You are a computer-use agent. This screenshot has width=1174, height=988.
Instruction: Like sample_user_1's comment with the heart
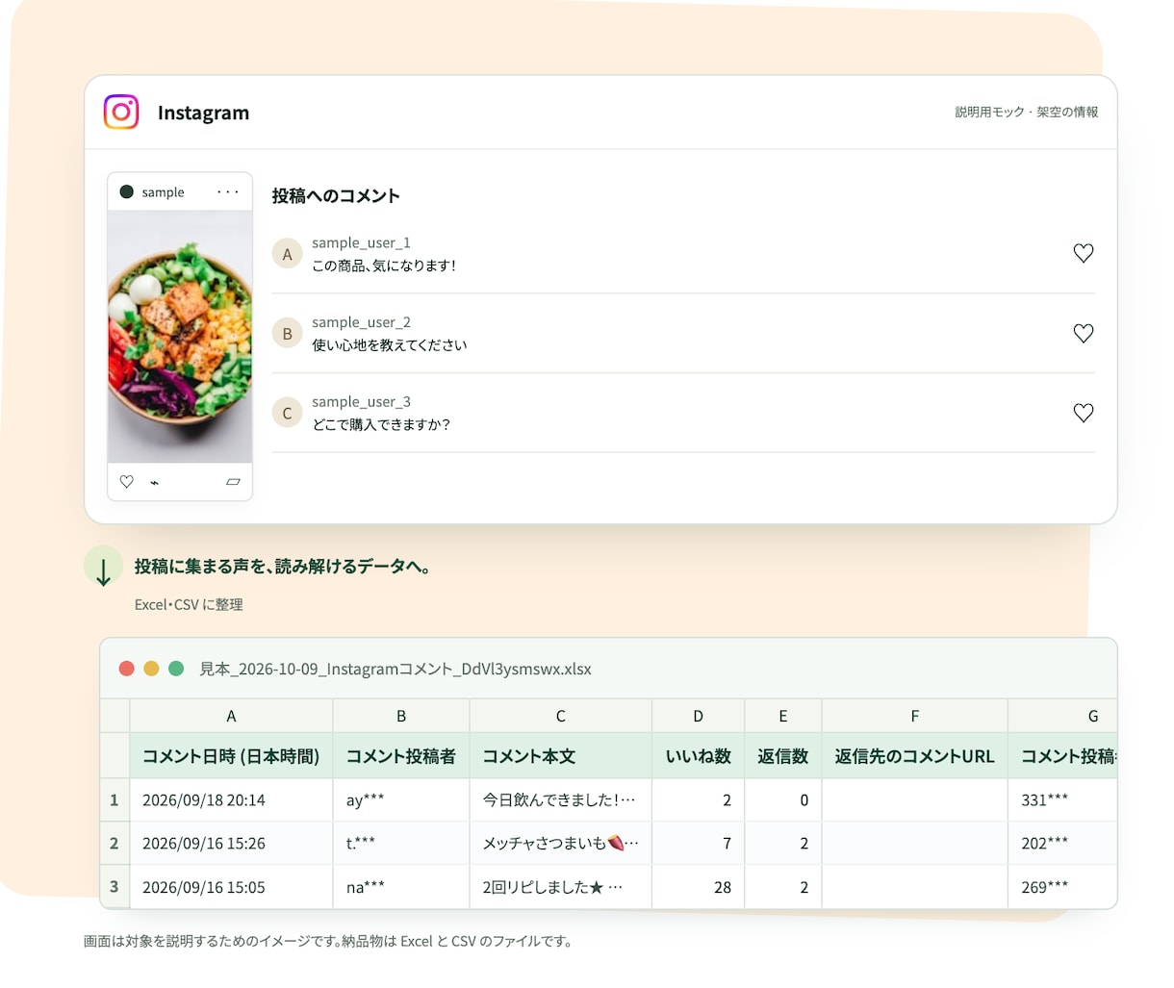coord(1084,253)
